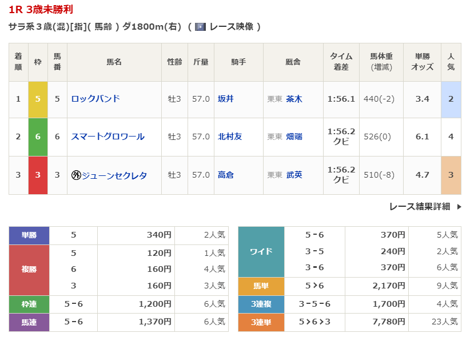
Task: Click the race video icon beside レース映像
Action: (x=200, y=27)
